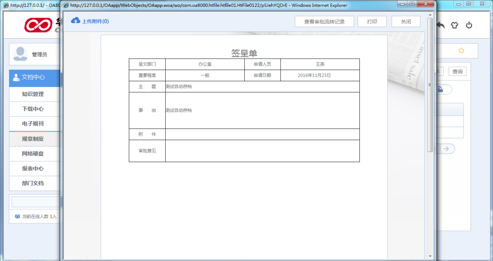The width and height of the screenshot is (493, 261).
Task: Click the 查询 button
Action: coord(457,71)
